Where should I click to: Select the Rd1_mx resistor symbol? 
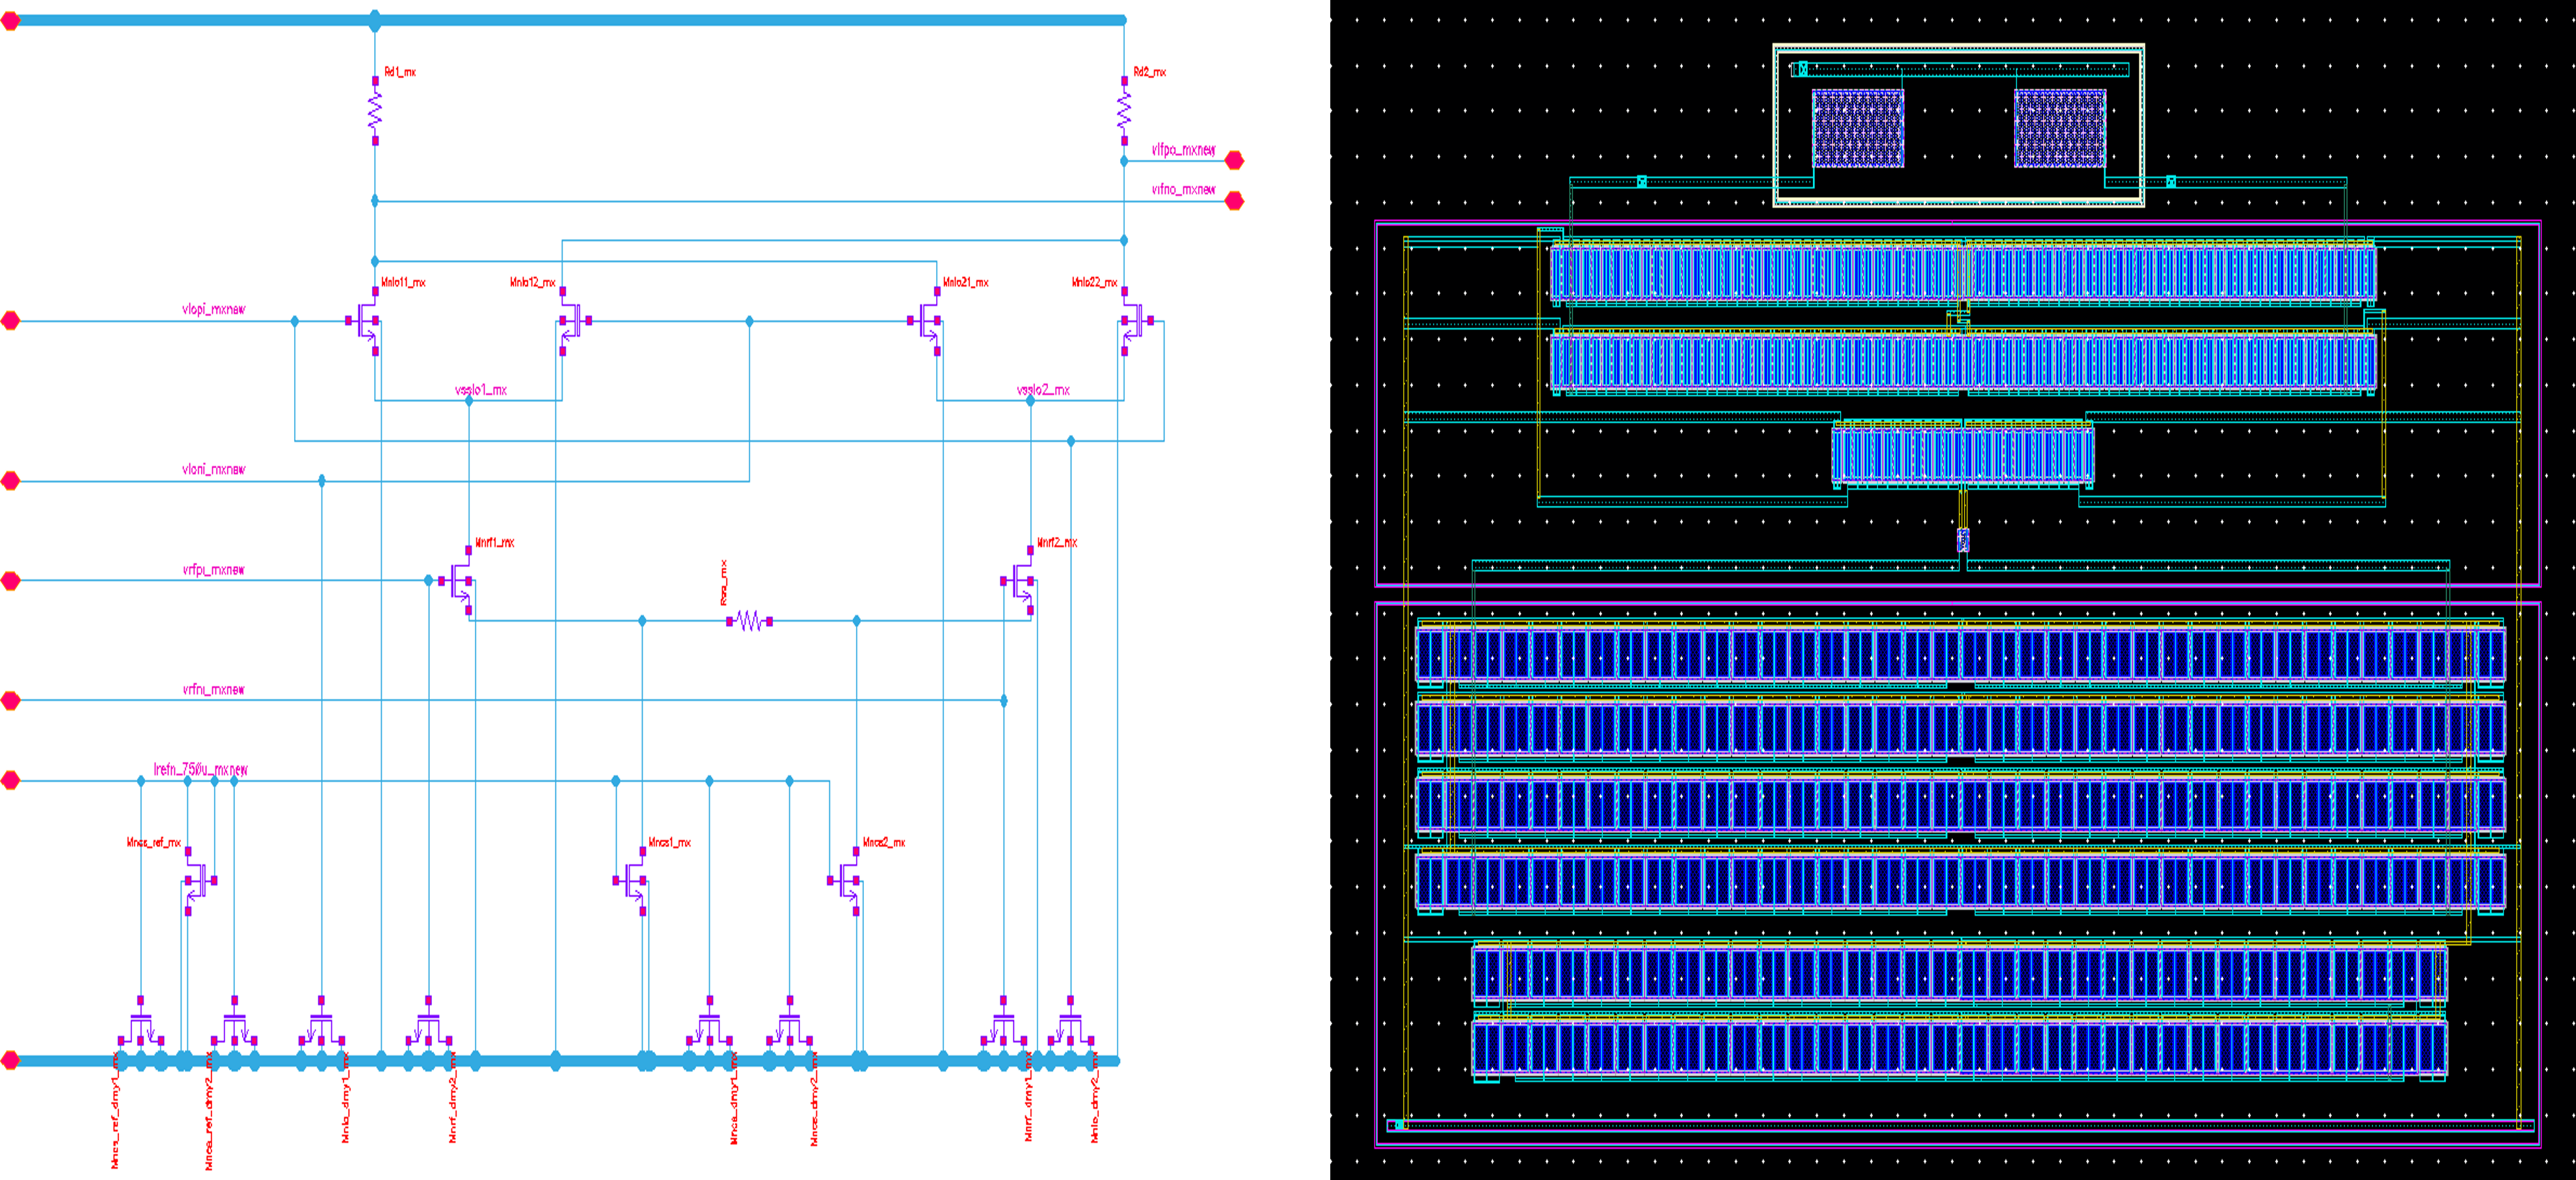coord(375,111)
